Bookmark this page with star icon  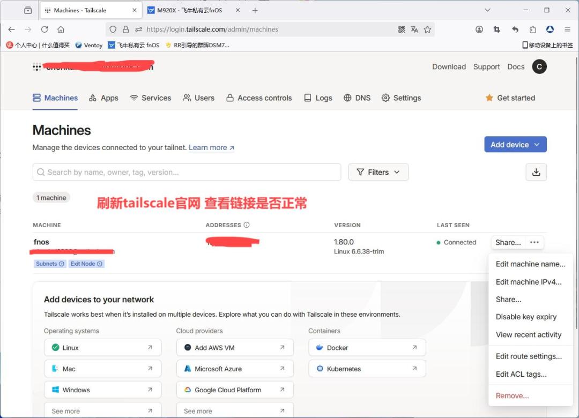[428, 29]
